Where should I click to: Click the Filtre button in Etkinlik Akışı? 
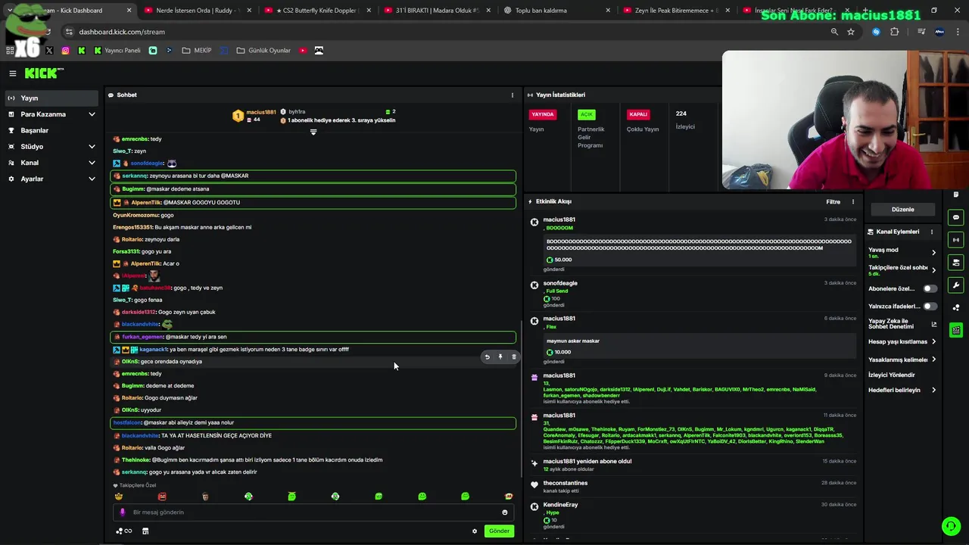pyautogui.click(x=833, y=202)
